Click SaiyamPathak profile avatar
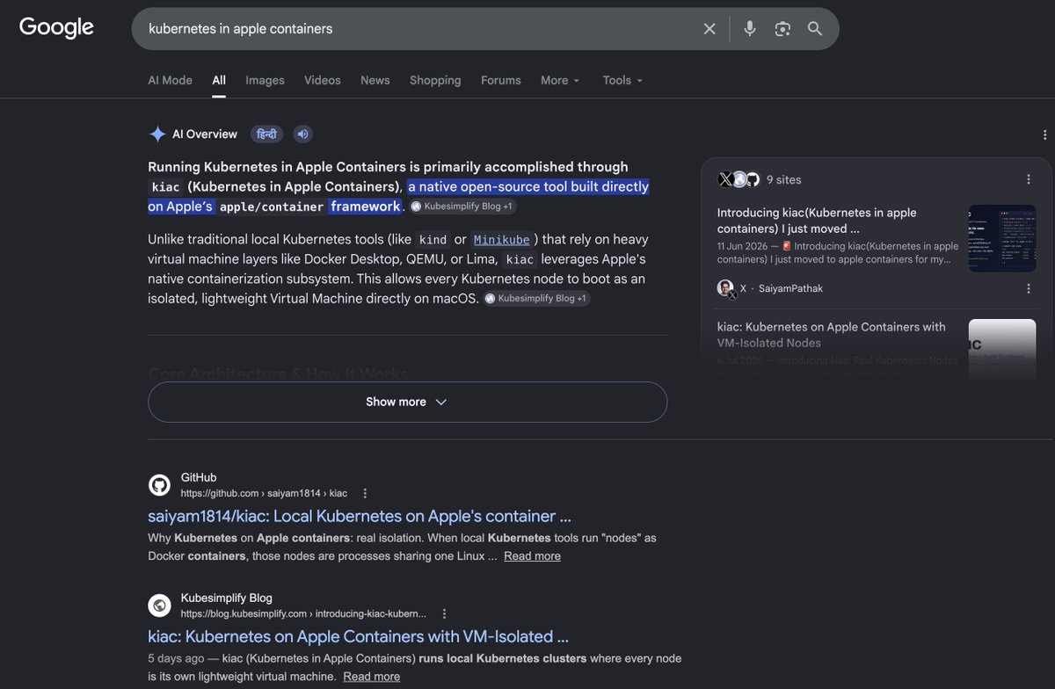The height and width of the screenshot is (689, 1055). point(726,288)
